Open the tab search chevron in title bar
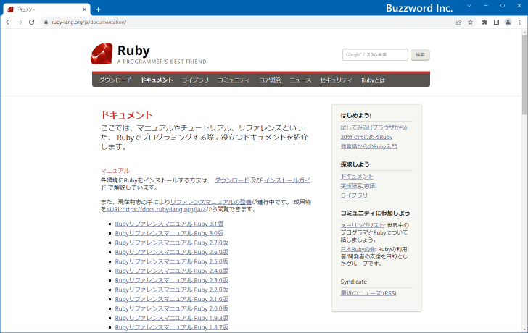This screenshot has height=333, width=528. [x=469, y=6]
